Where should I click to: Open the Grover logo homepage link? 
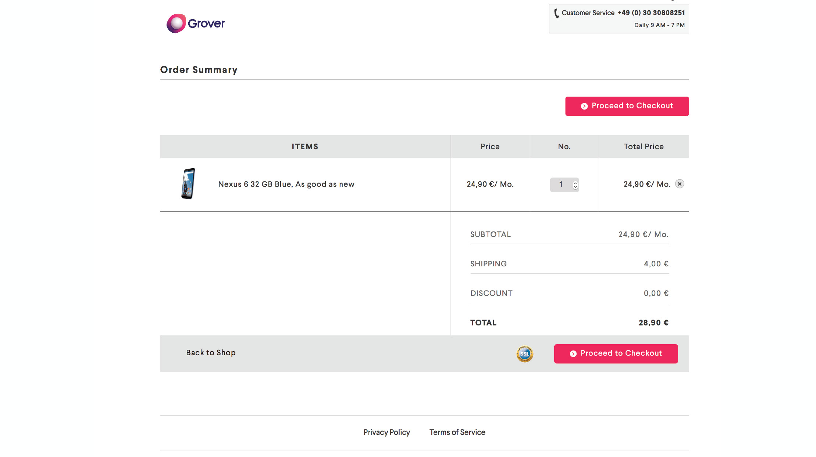pos(196,24)
